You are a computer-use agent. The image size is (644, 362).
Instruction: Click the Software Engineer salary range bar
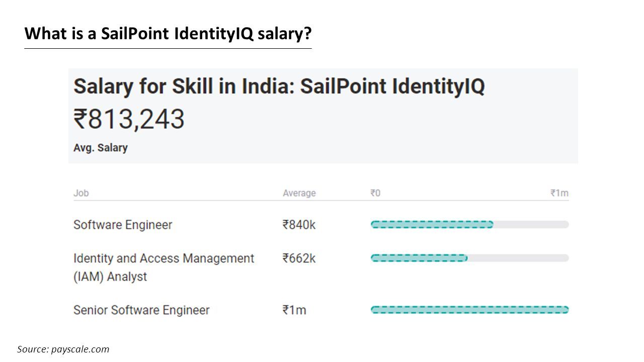click(469, 225)
